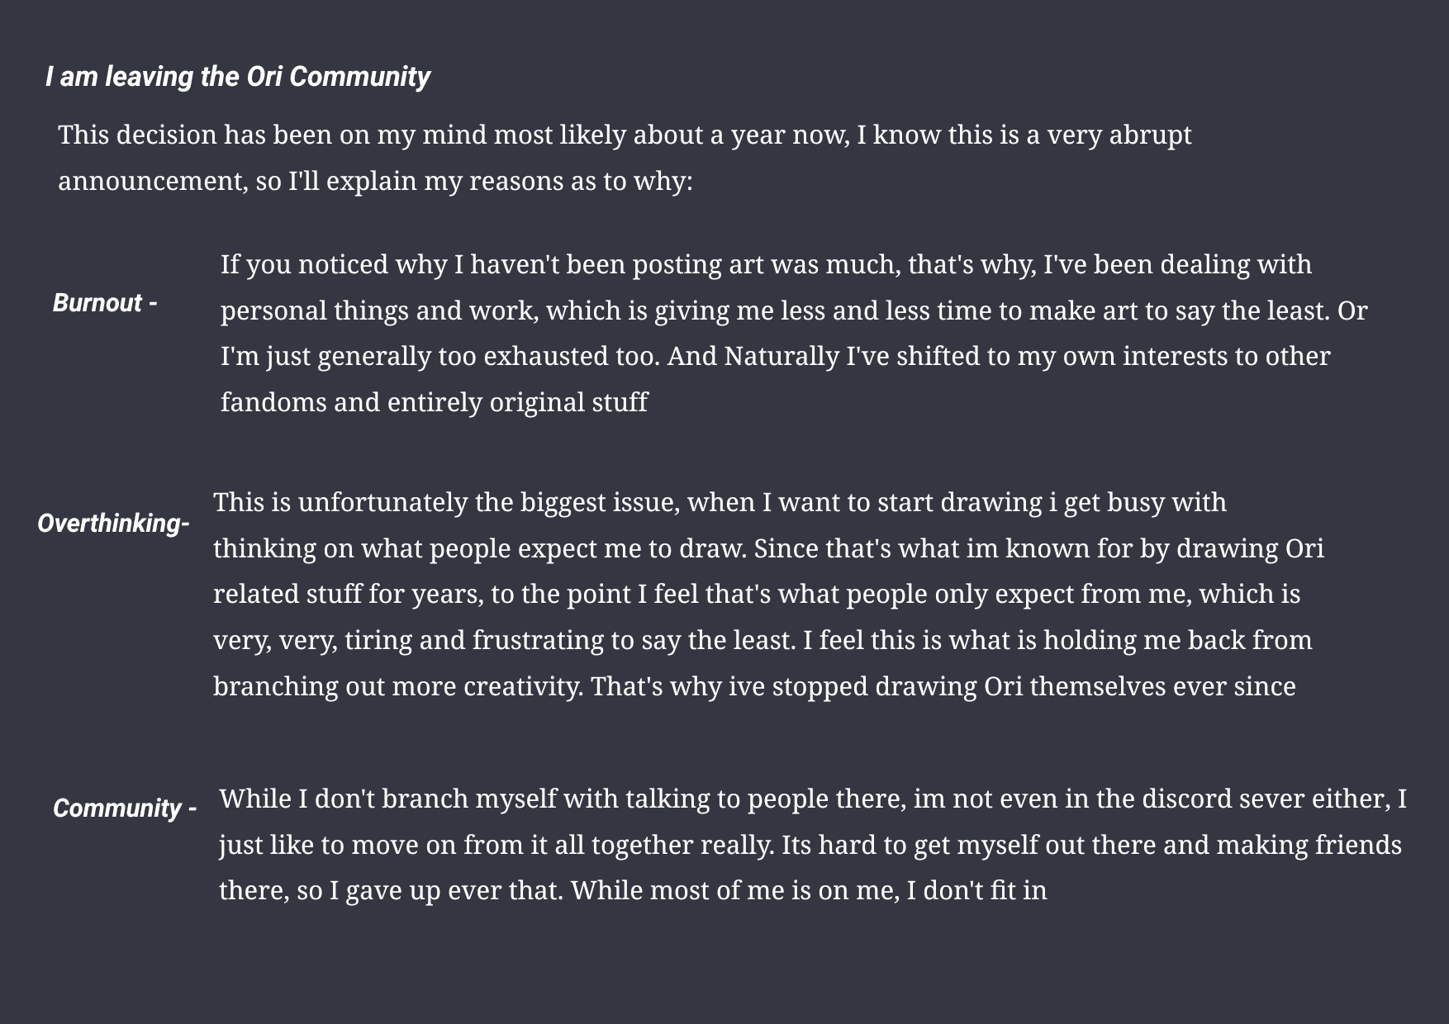
Task: Click 'branching out more creativity' line
Action: point(753,686)
